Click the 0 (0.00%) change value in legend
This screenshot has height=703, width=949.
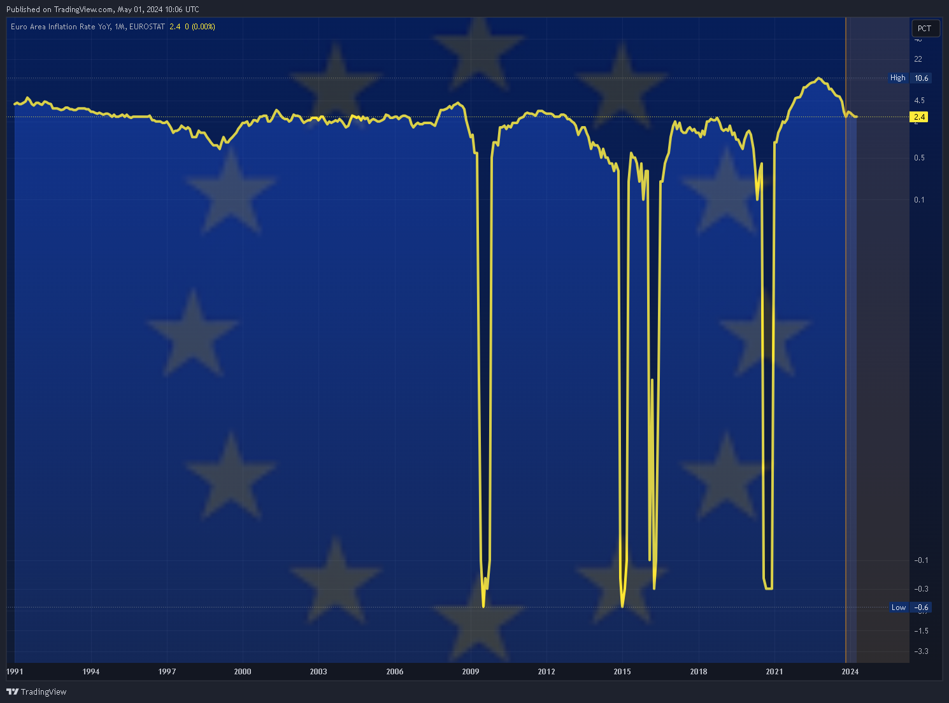click(x=200, y=27)
